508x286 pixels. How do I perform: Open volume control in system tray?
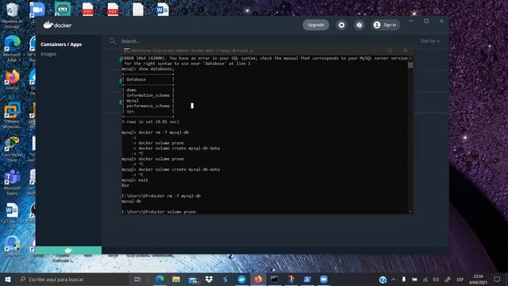click(x=436, y=279)
